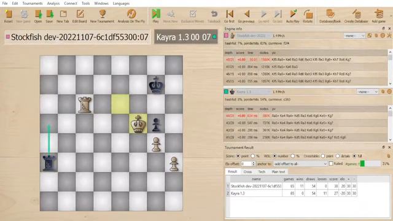
Task: Select Score 'point' radio button
Action: tap(238, 156)
